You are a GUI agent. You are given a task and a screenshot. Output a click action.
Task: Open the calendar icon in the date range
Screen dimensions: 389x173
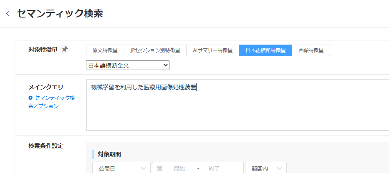[159, 168]
